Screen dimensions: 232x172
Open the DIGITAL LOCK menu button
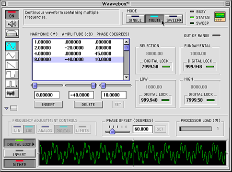coord(20,143)
